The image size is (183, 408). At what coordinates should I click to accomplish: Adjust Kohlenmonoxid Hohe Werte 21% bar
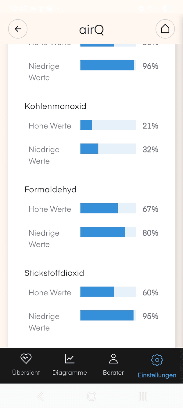(x=108, y=125)
